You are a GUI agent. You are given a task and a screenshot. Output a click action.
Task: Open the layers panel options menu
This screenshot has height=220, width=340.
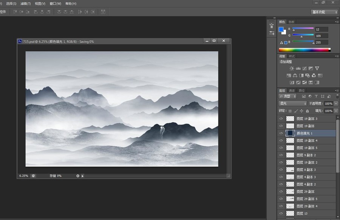point(337,90)
